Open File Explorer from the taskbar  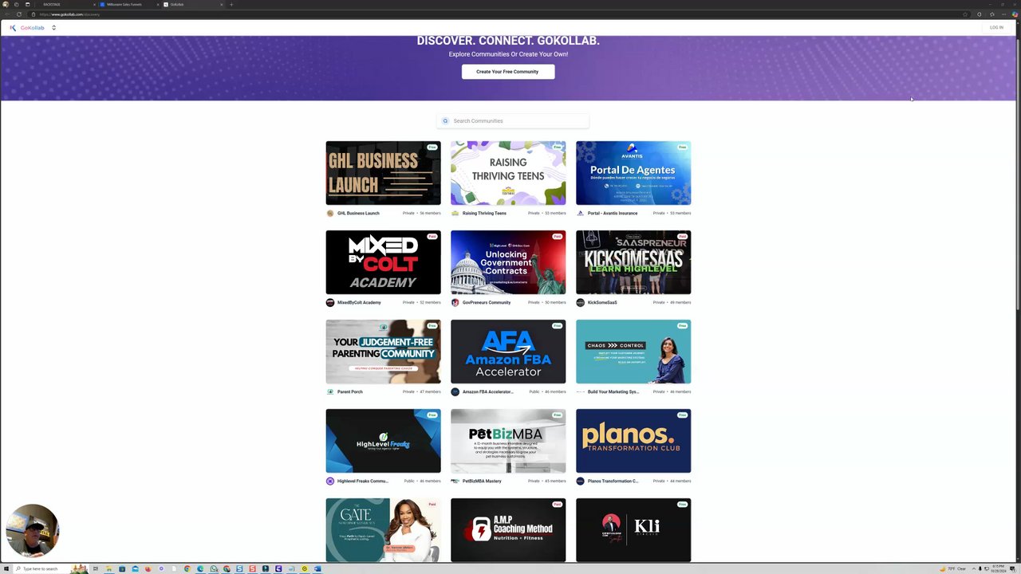pos(108,569)
